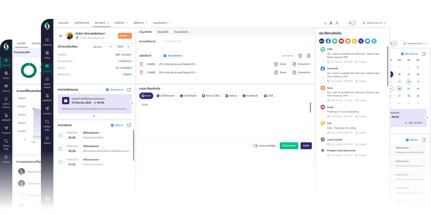Select the Note contact detail tab
Screen dimensions: 431x215
click(x=146, y=95)
